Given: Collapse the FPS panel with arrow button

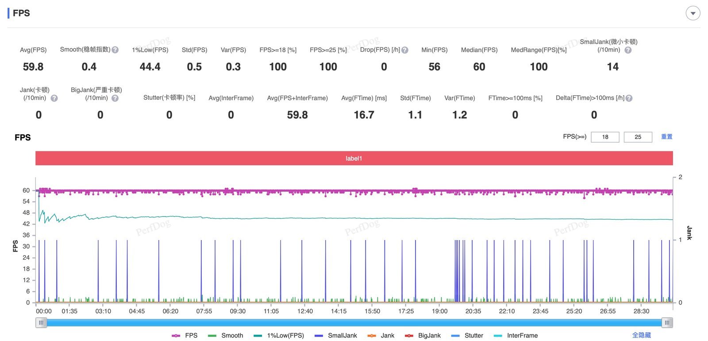Looking at the screenshot, I should point(693,13).
